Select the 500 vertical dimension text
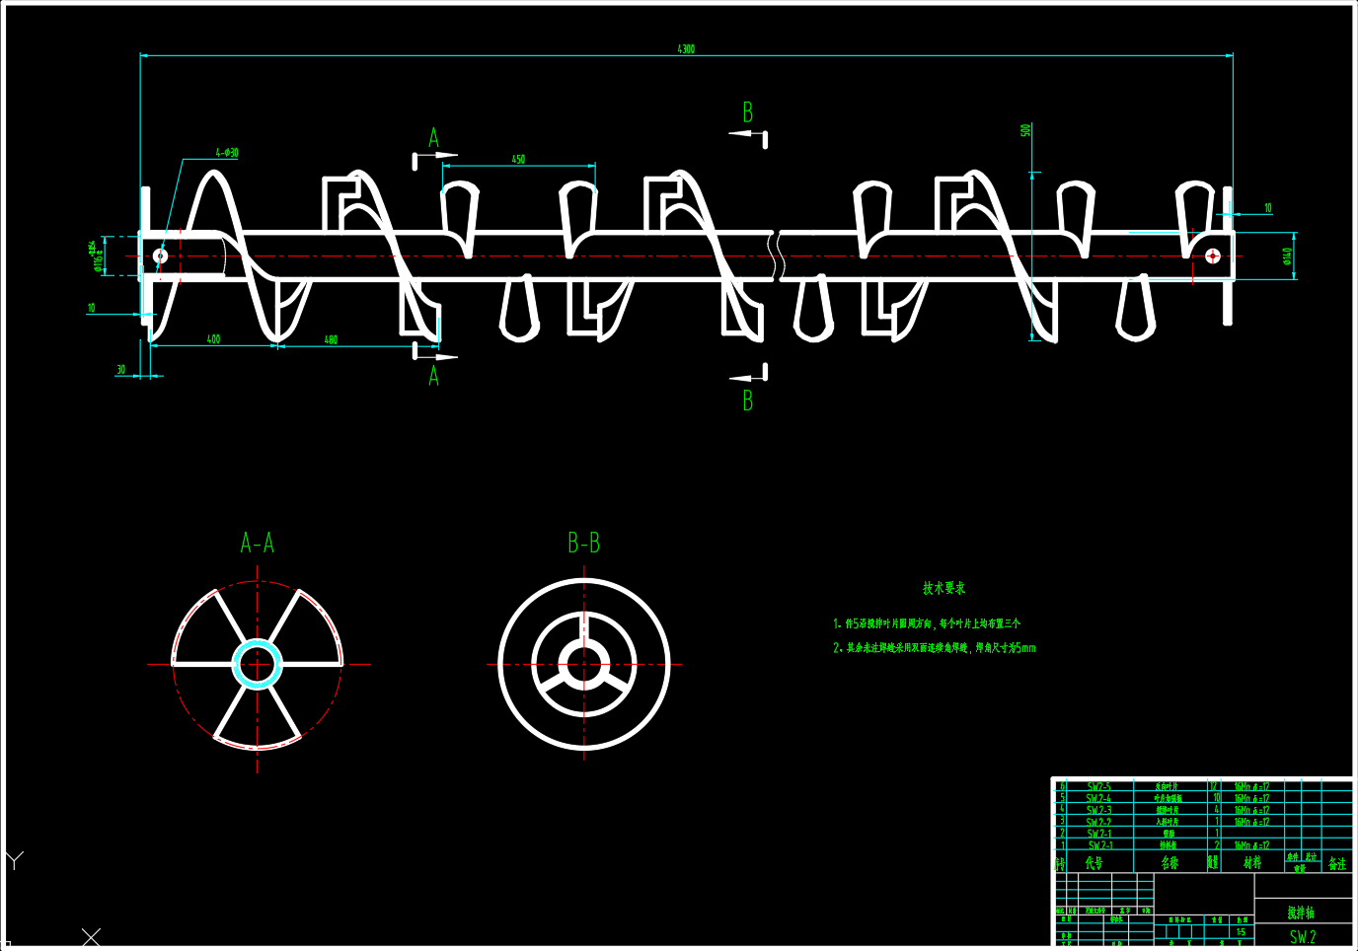 (1026, 130)
